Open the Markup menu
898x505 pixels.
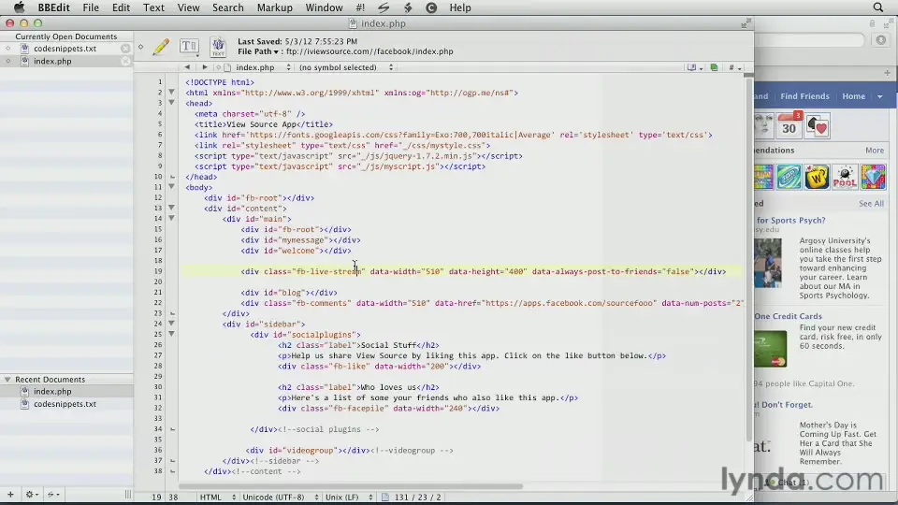pyautogui.click(x=275, y=7)
